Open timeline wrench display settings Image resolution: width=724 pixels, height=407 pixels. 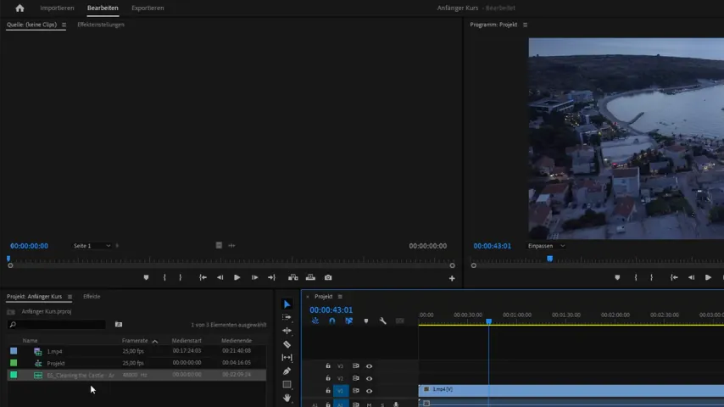coord(383,321)
